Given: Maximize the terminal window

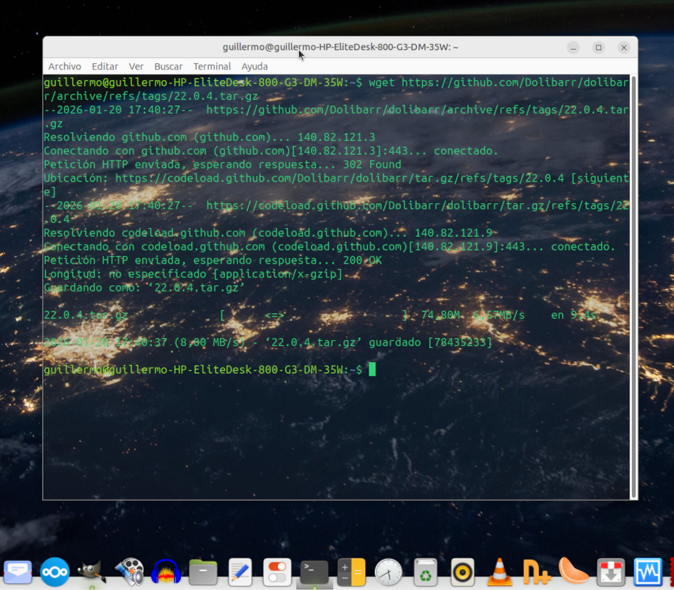Looking at the screenshot, I should (598, 48).
